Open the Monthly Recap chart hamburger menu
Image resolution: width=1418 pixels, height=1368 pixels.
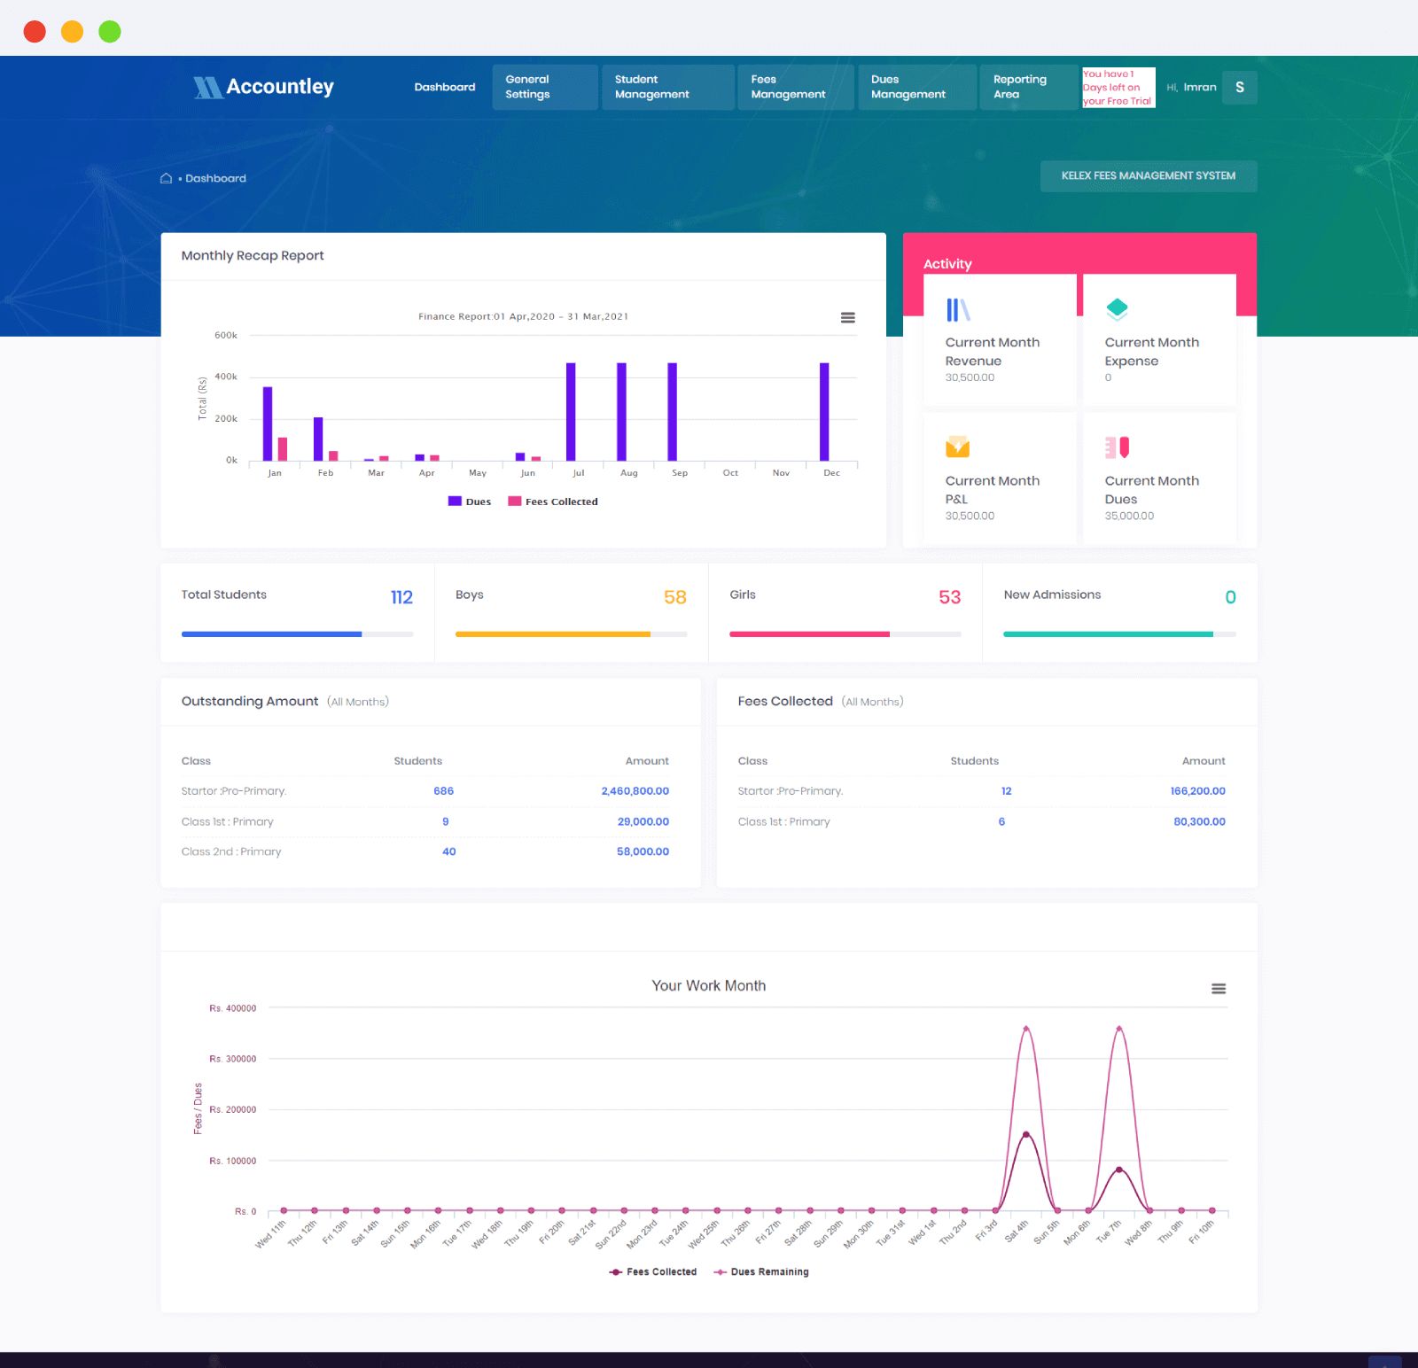click(847, 317)
